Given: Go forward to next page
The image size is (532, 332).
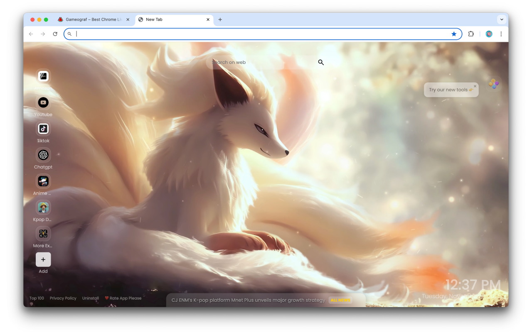Looking at the screenshot, I should 43,34.
